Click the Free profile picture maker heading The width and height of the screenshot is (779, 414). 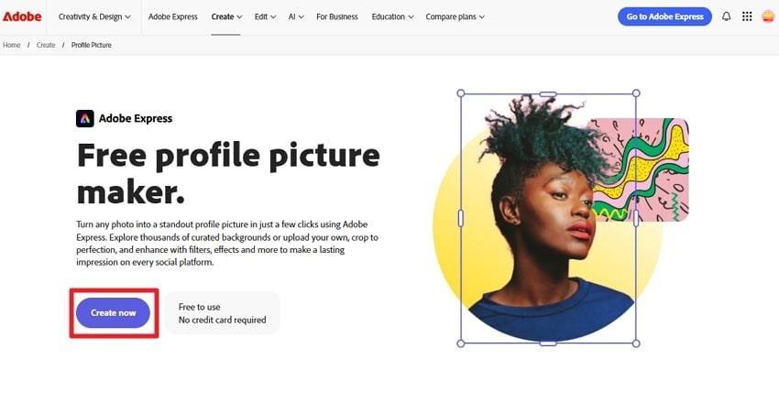click(228, 174)
